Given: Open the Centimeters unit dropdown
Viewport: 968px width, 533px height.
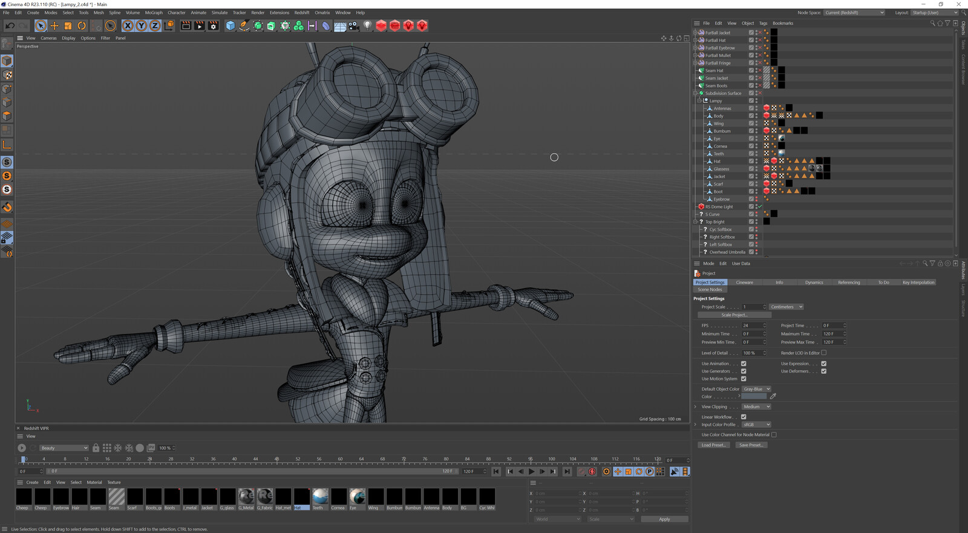Looking at the screenshot, I should click(x=786, y=307).
